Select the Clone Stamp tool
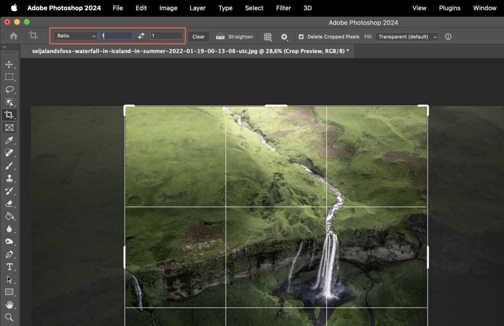The width and height of the screenshot is (504, 326). [9, 179]
